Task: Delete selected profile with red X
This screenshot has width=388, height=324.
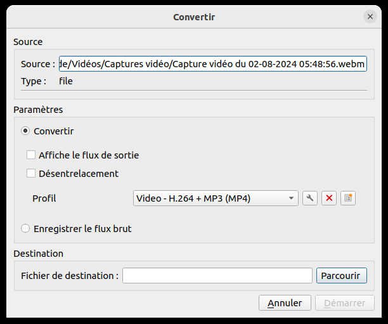Action: click(329, 198)
